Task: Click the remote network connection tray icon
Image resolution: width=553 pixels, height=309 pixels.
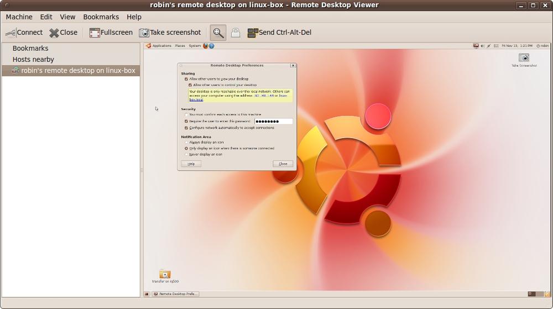Action: pos(489,46)
